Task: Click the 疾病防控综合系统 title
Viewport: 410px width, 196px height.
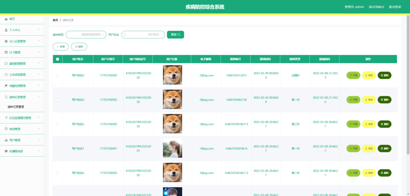Action: point(205,7)
